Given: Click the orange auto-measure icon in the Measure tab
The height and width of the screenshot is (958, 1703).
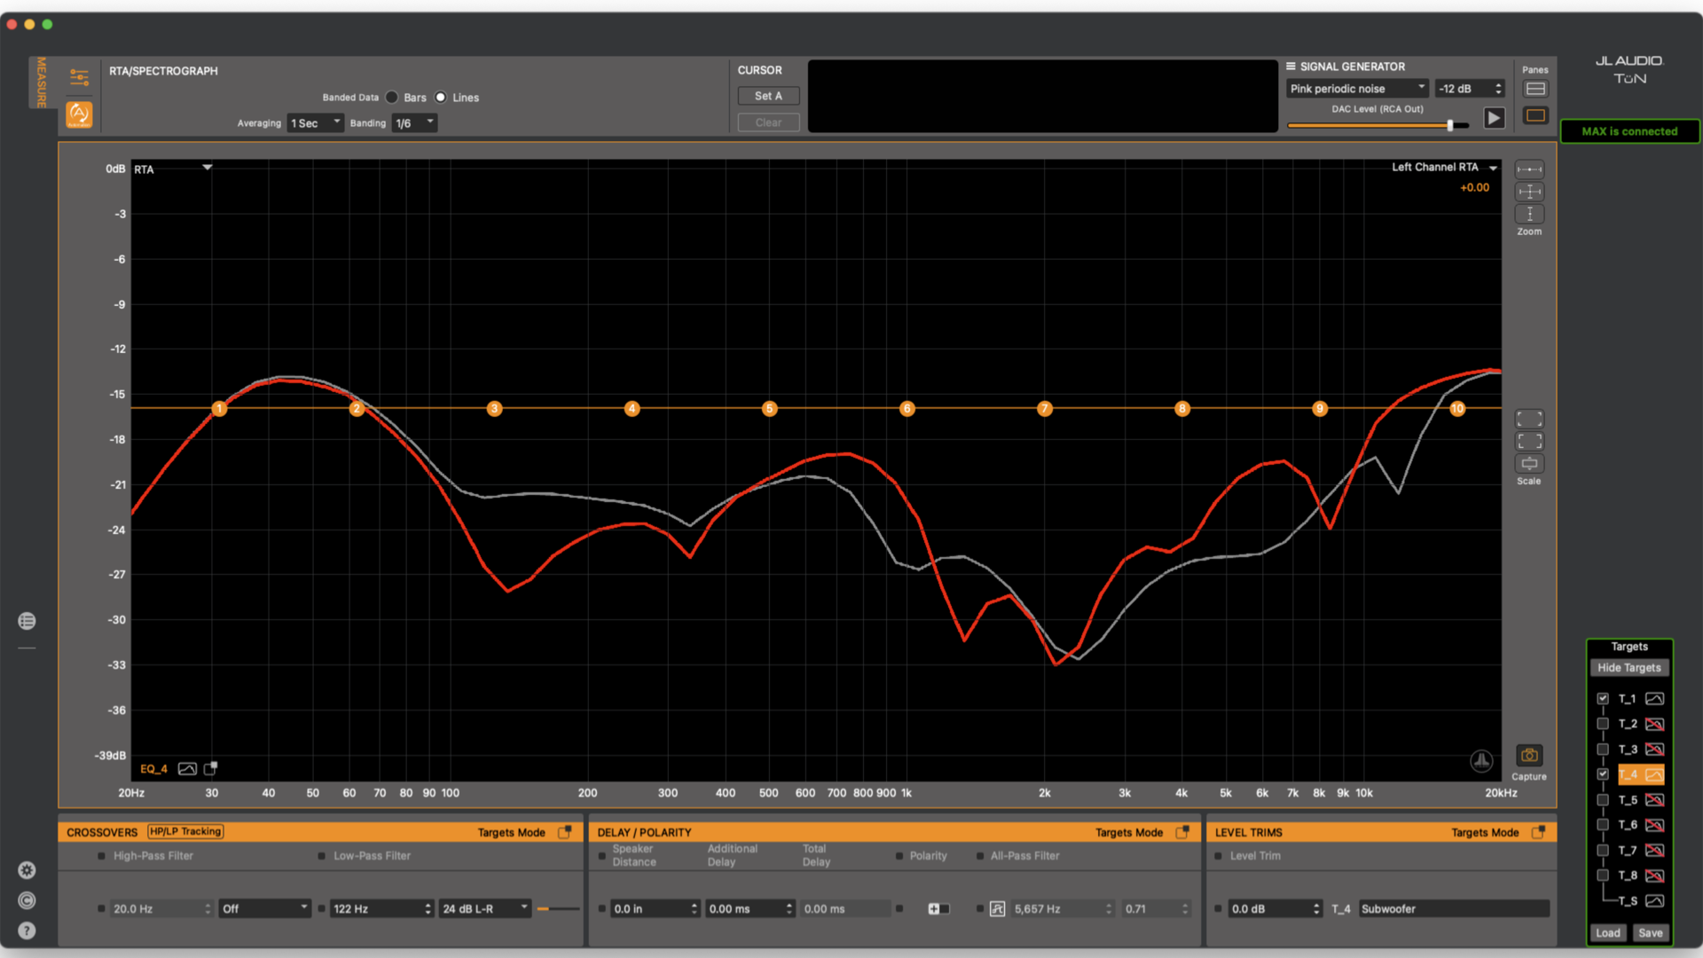Looking at the screenshot, I should click(79, 114).
